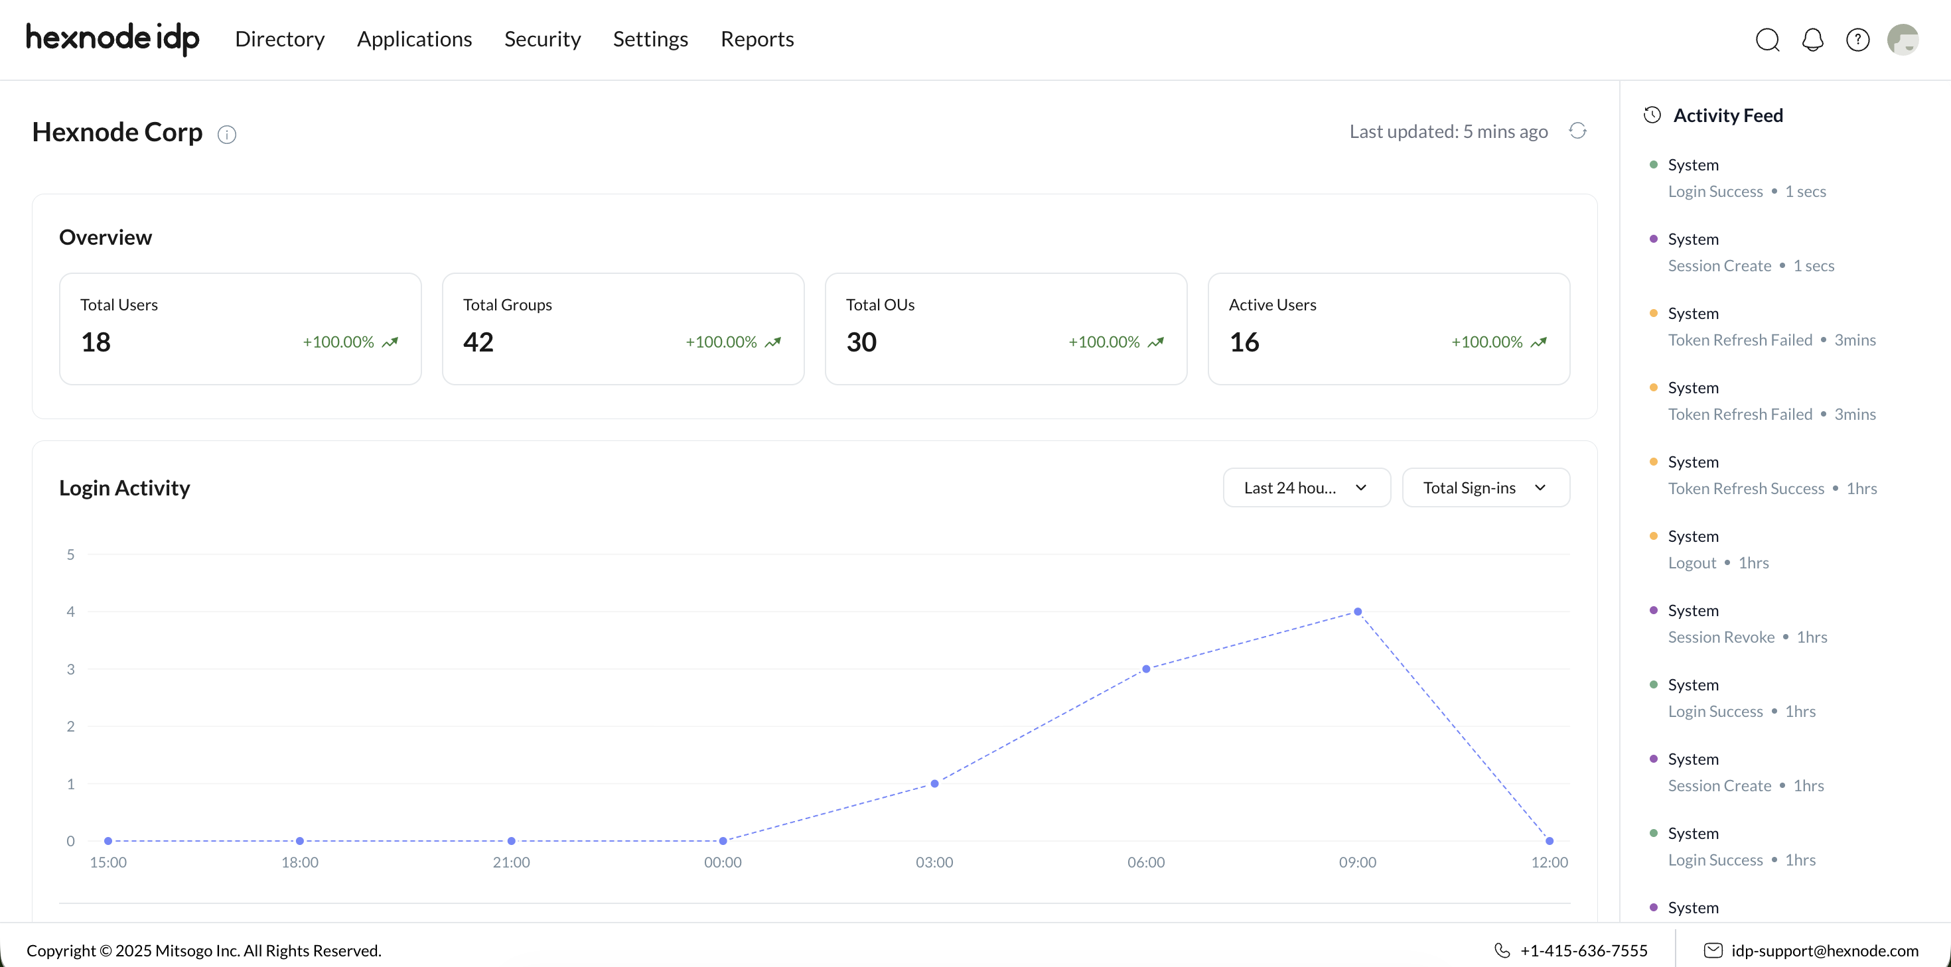Screen dimensions: 1951x967
Task: Select the 00:00 data point on chart
Action: (x=723, y=841)
